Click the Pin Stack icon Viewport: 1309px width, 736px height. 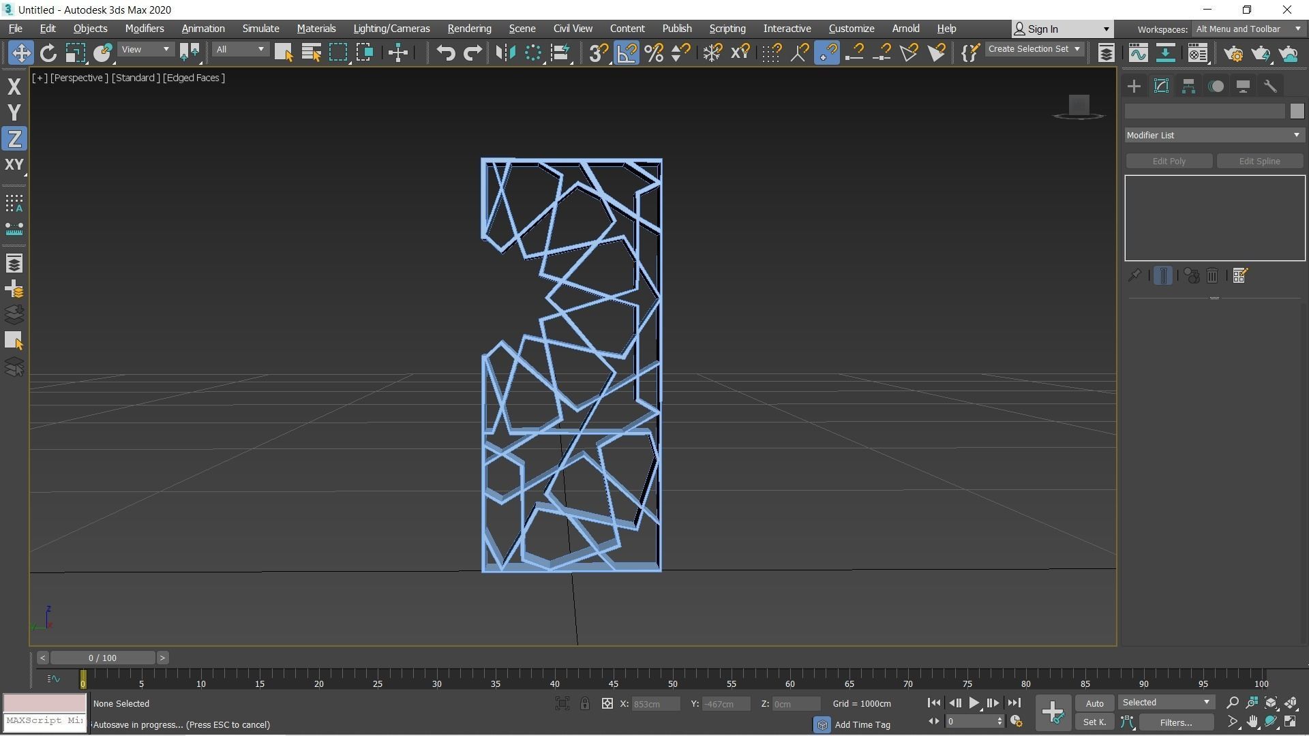[x=1134, y=275]
